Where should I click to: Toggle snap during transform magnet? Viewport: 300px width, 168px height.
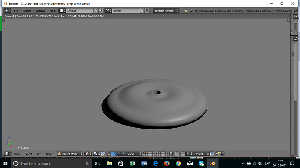point(183,154)
